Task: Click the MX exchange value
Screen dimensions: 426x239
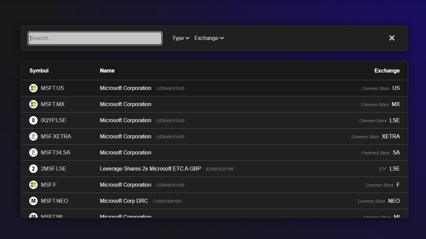Action: (x=396, y=104)
